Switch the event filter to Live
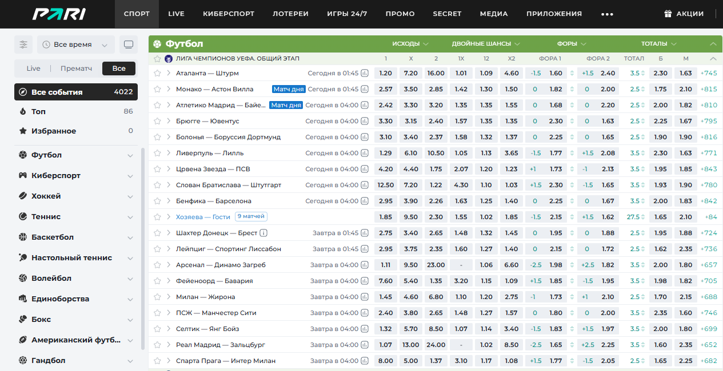 (33, 68)
